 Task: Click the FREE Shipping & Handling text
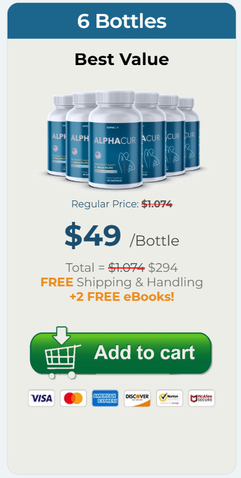121,282
